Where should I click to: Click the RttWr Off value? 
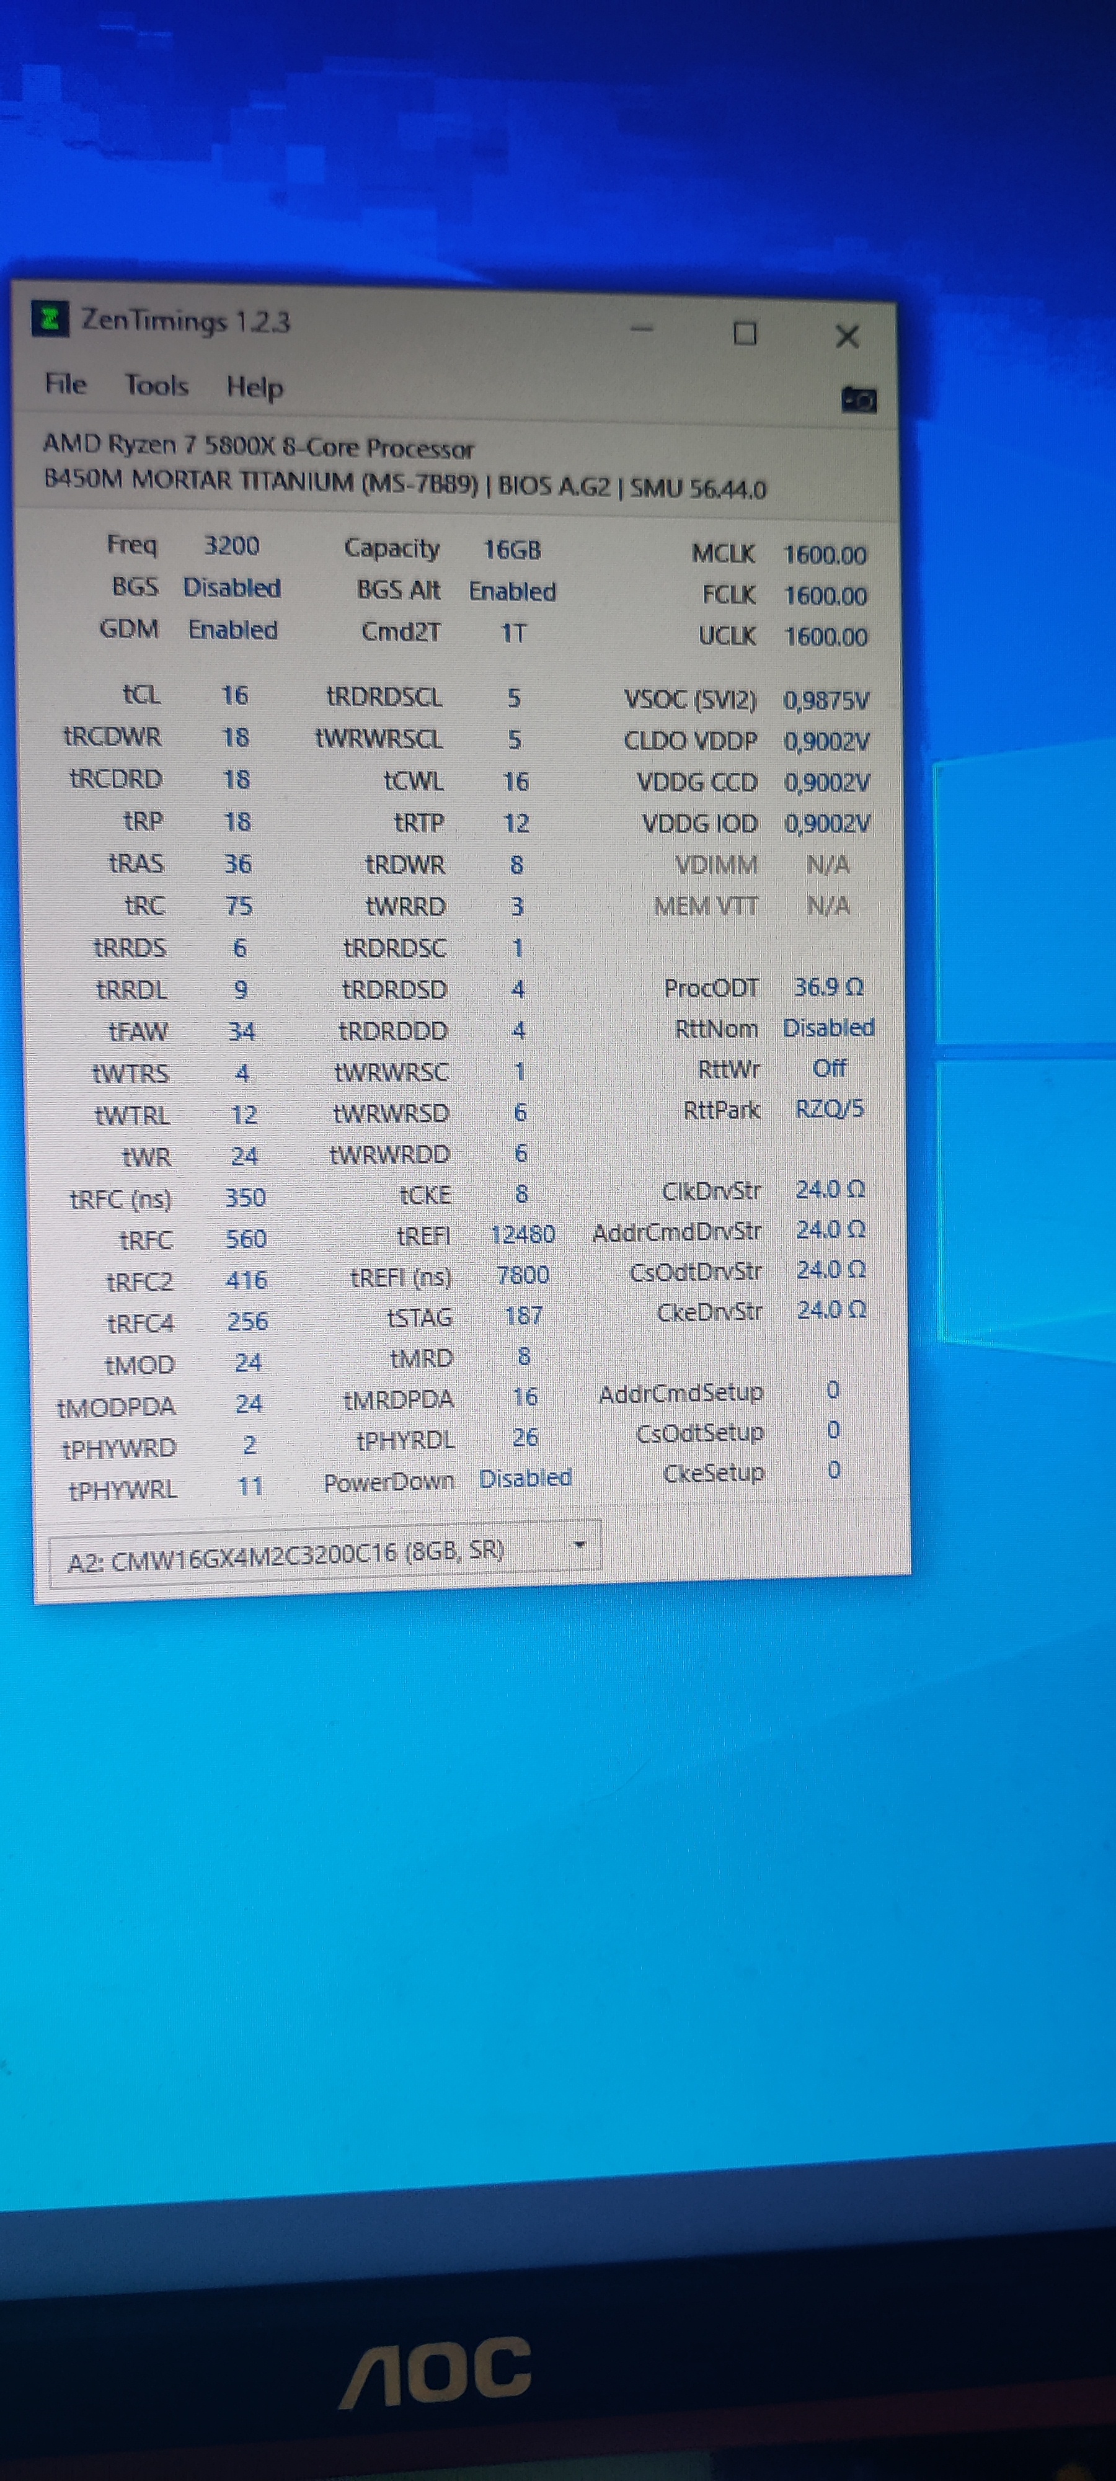click(x=830, y=1068)
